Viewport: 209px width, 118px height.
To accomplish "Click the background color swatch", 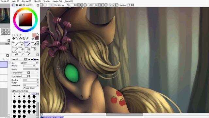I will pyautogui.click(x=37, y=38).
